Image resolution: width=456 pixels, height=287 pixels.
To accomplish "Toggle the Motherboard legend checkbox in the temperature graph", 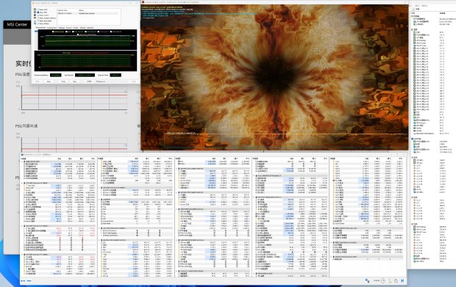I will [x=53, y=32].
